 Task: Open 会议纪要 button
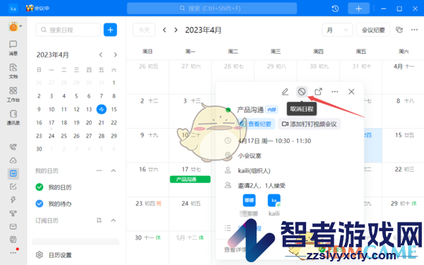(373, 30)
